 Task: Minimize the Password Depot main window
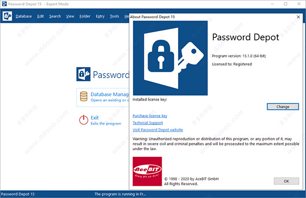click(272, 4)
